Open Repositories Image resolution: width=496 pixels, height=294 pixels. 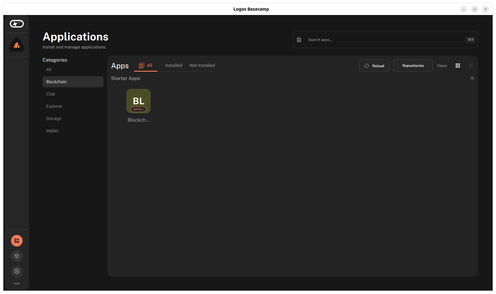click(x=413, y=66)
